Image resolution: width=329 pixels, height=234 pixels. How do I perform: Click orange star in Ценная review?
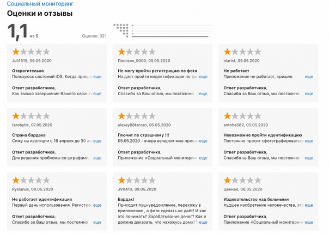227,180
